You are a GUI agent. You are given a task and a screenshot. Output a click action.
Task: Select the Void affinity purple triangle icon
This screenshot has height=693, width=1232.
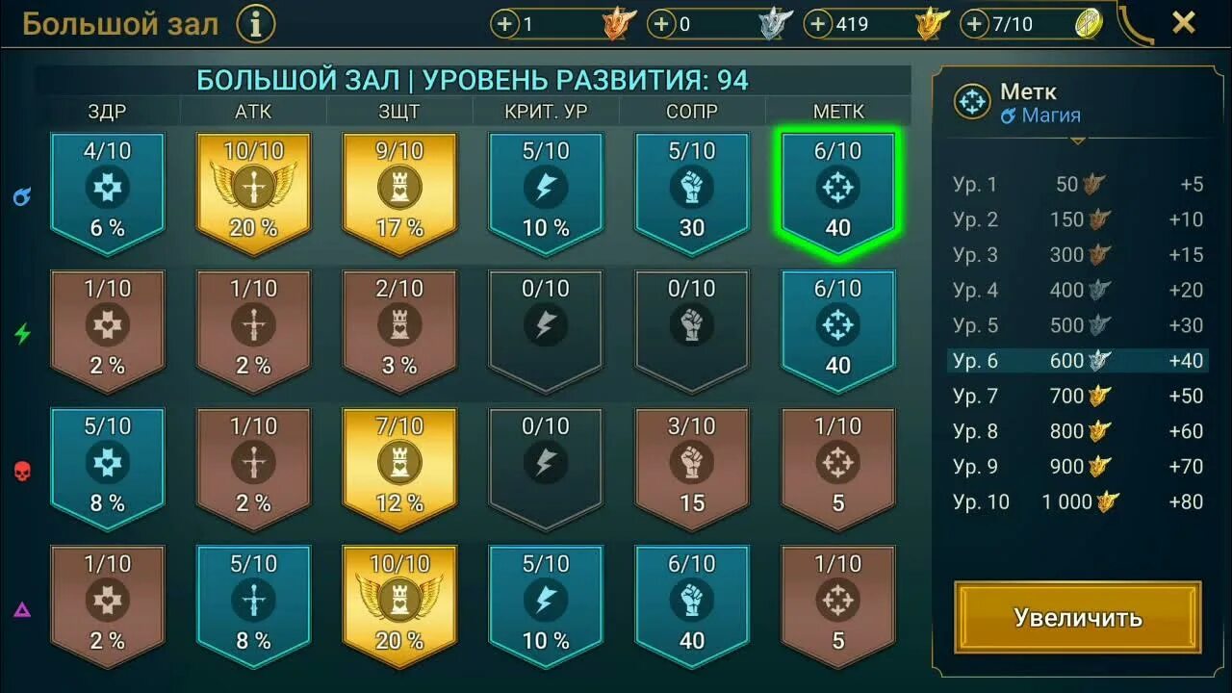[x=22, y=609]
